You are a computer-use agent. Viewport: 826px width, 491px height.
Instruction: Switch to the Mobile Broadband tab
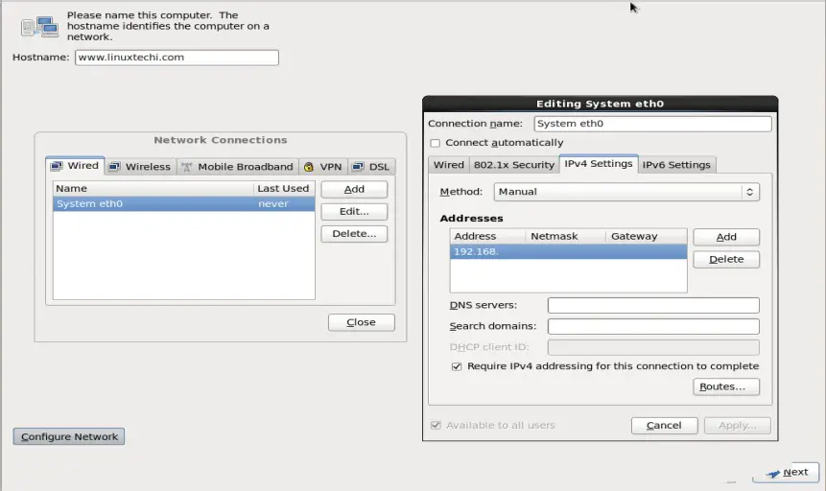tap(238, 167)
